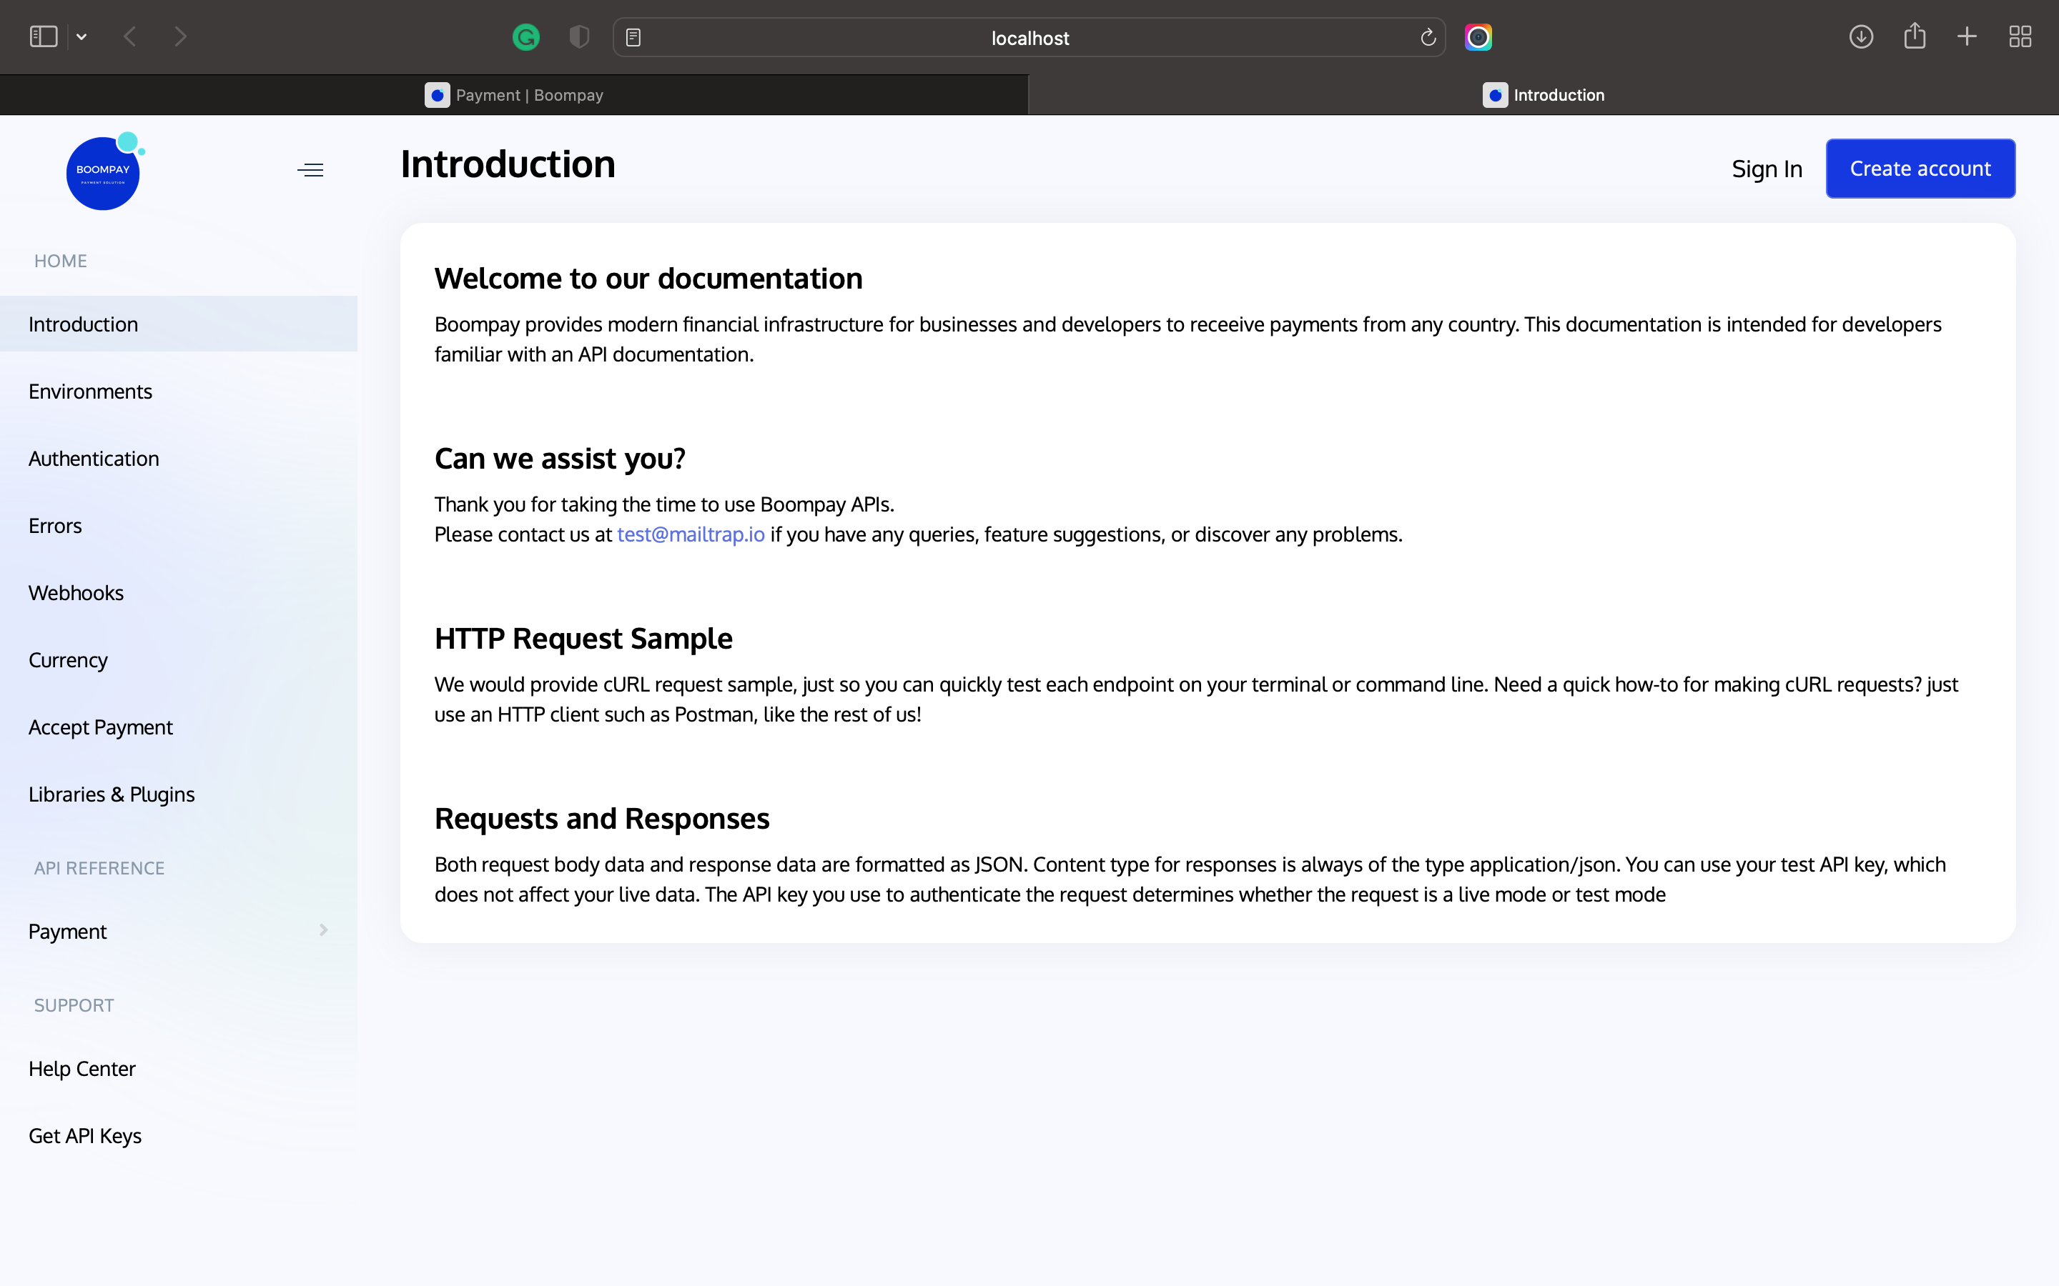
Task: Switch to the Payment | Boompay tab
Action: click(515, 94)
